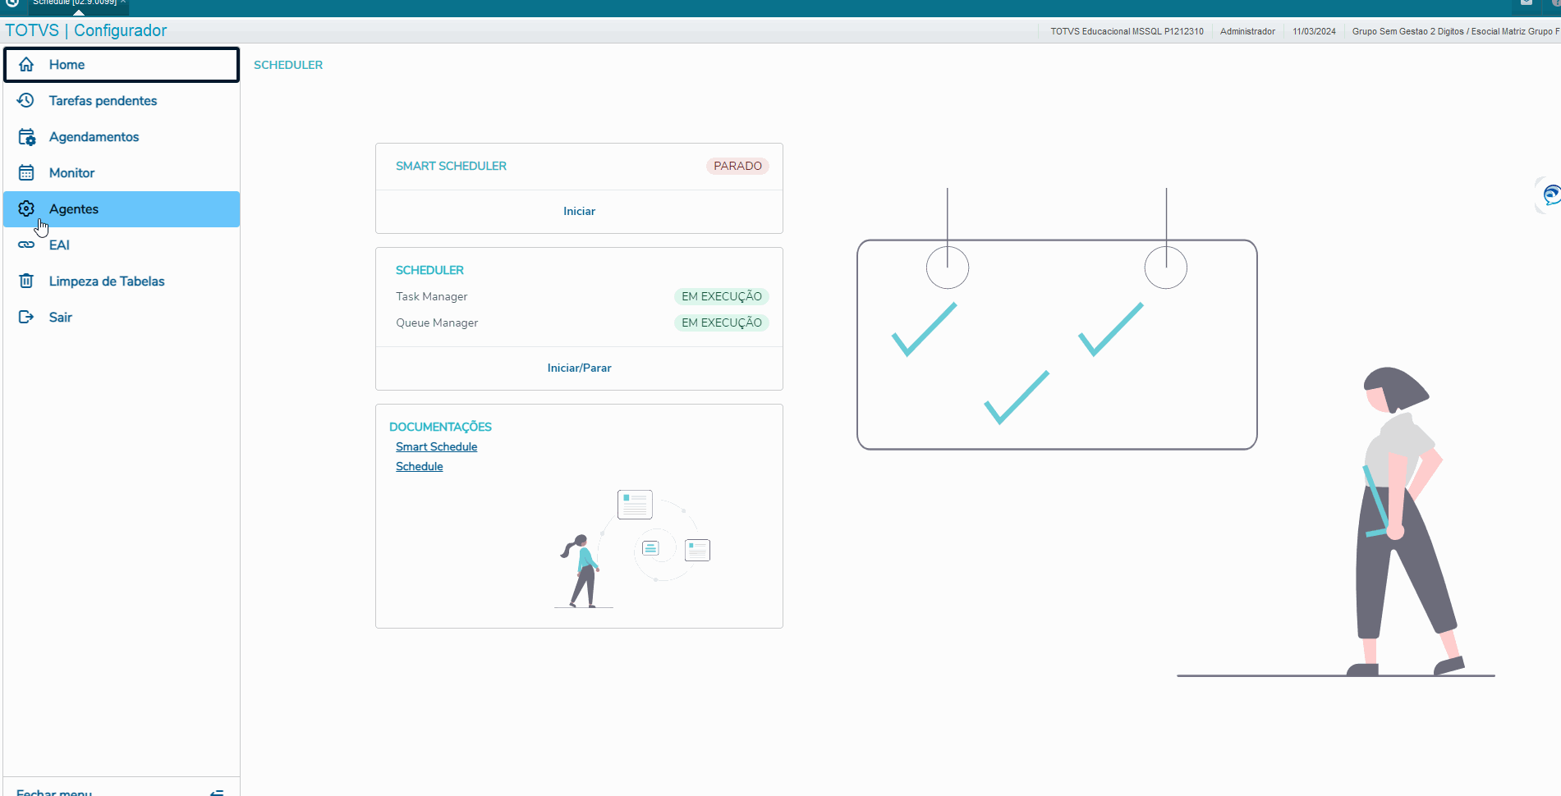Click Fechar menu at sidebar bottom
The height and width of the screenshot is (796, 1561).
click(54, 792)
